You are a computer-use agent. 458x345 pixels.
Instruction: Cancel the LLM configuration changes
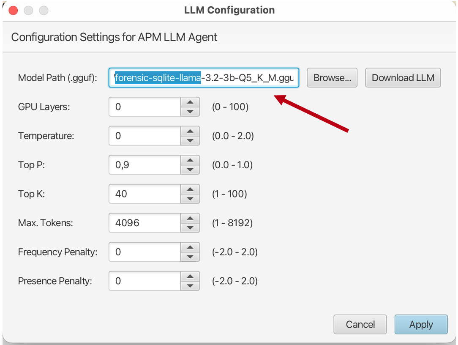[360, 324]
